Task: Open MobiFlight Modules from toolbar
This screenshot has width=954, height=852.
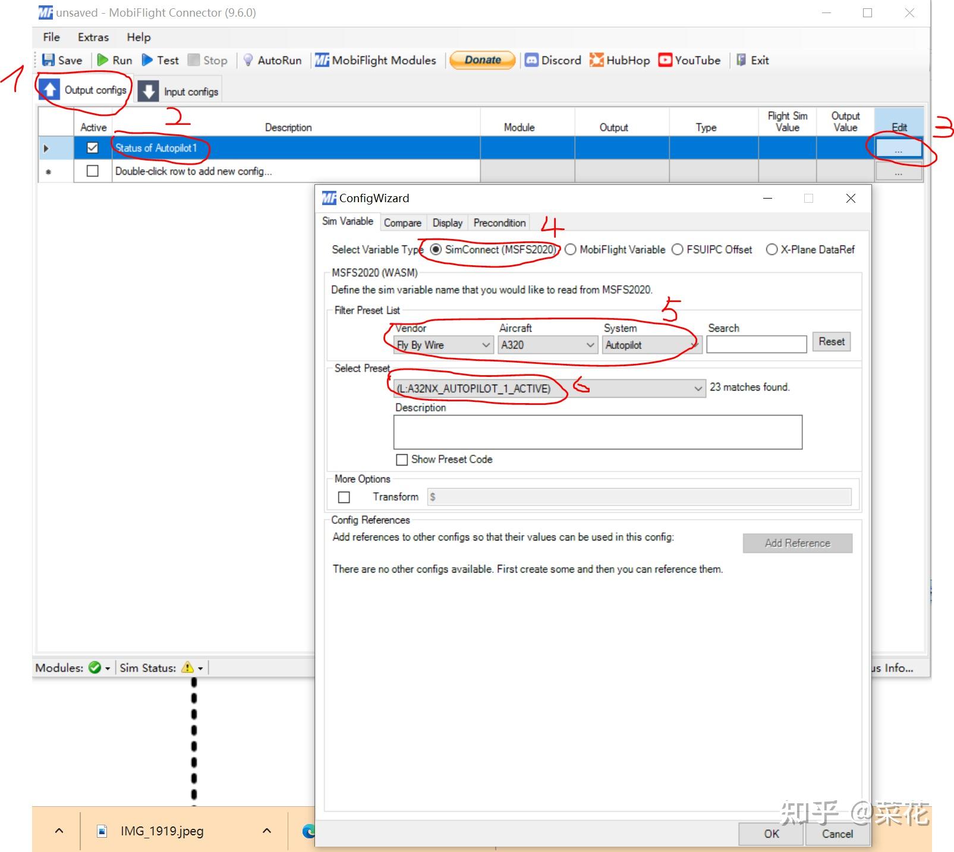Action: click(375, 60)
